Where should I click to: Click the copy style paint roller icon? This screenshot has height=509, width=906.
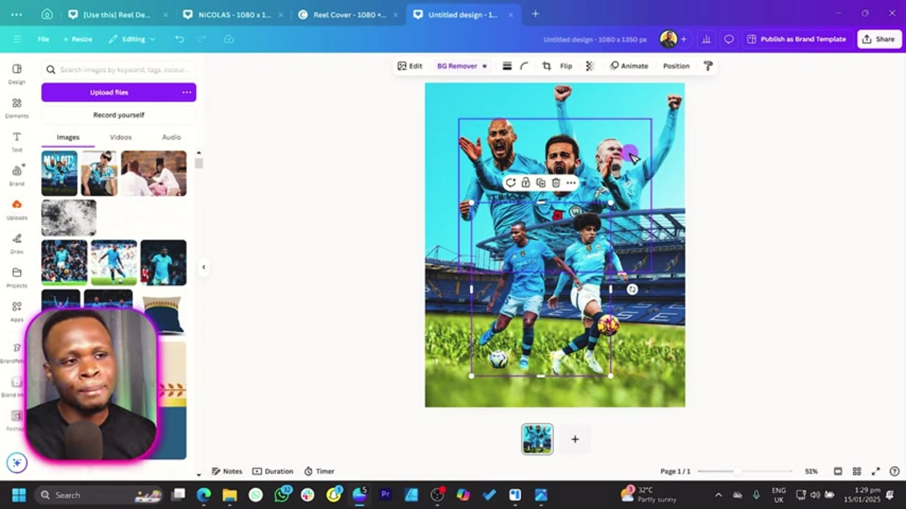click(x=708, y=66)
